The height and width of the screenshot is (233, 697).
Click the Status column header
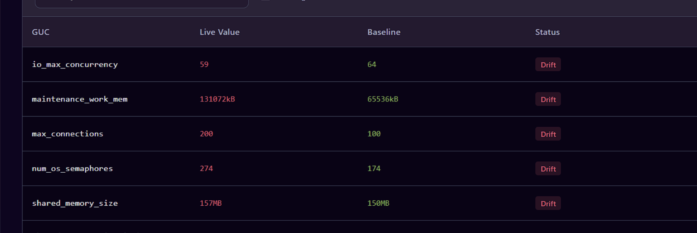(x=547, y=32)
